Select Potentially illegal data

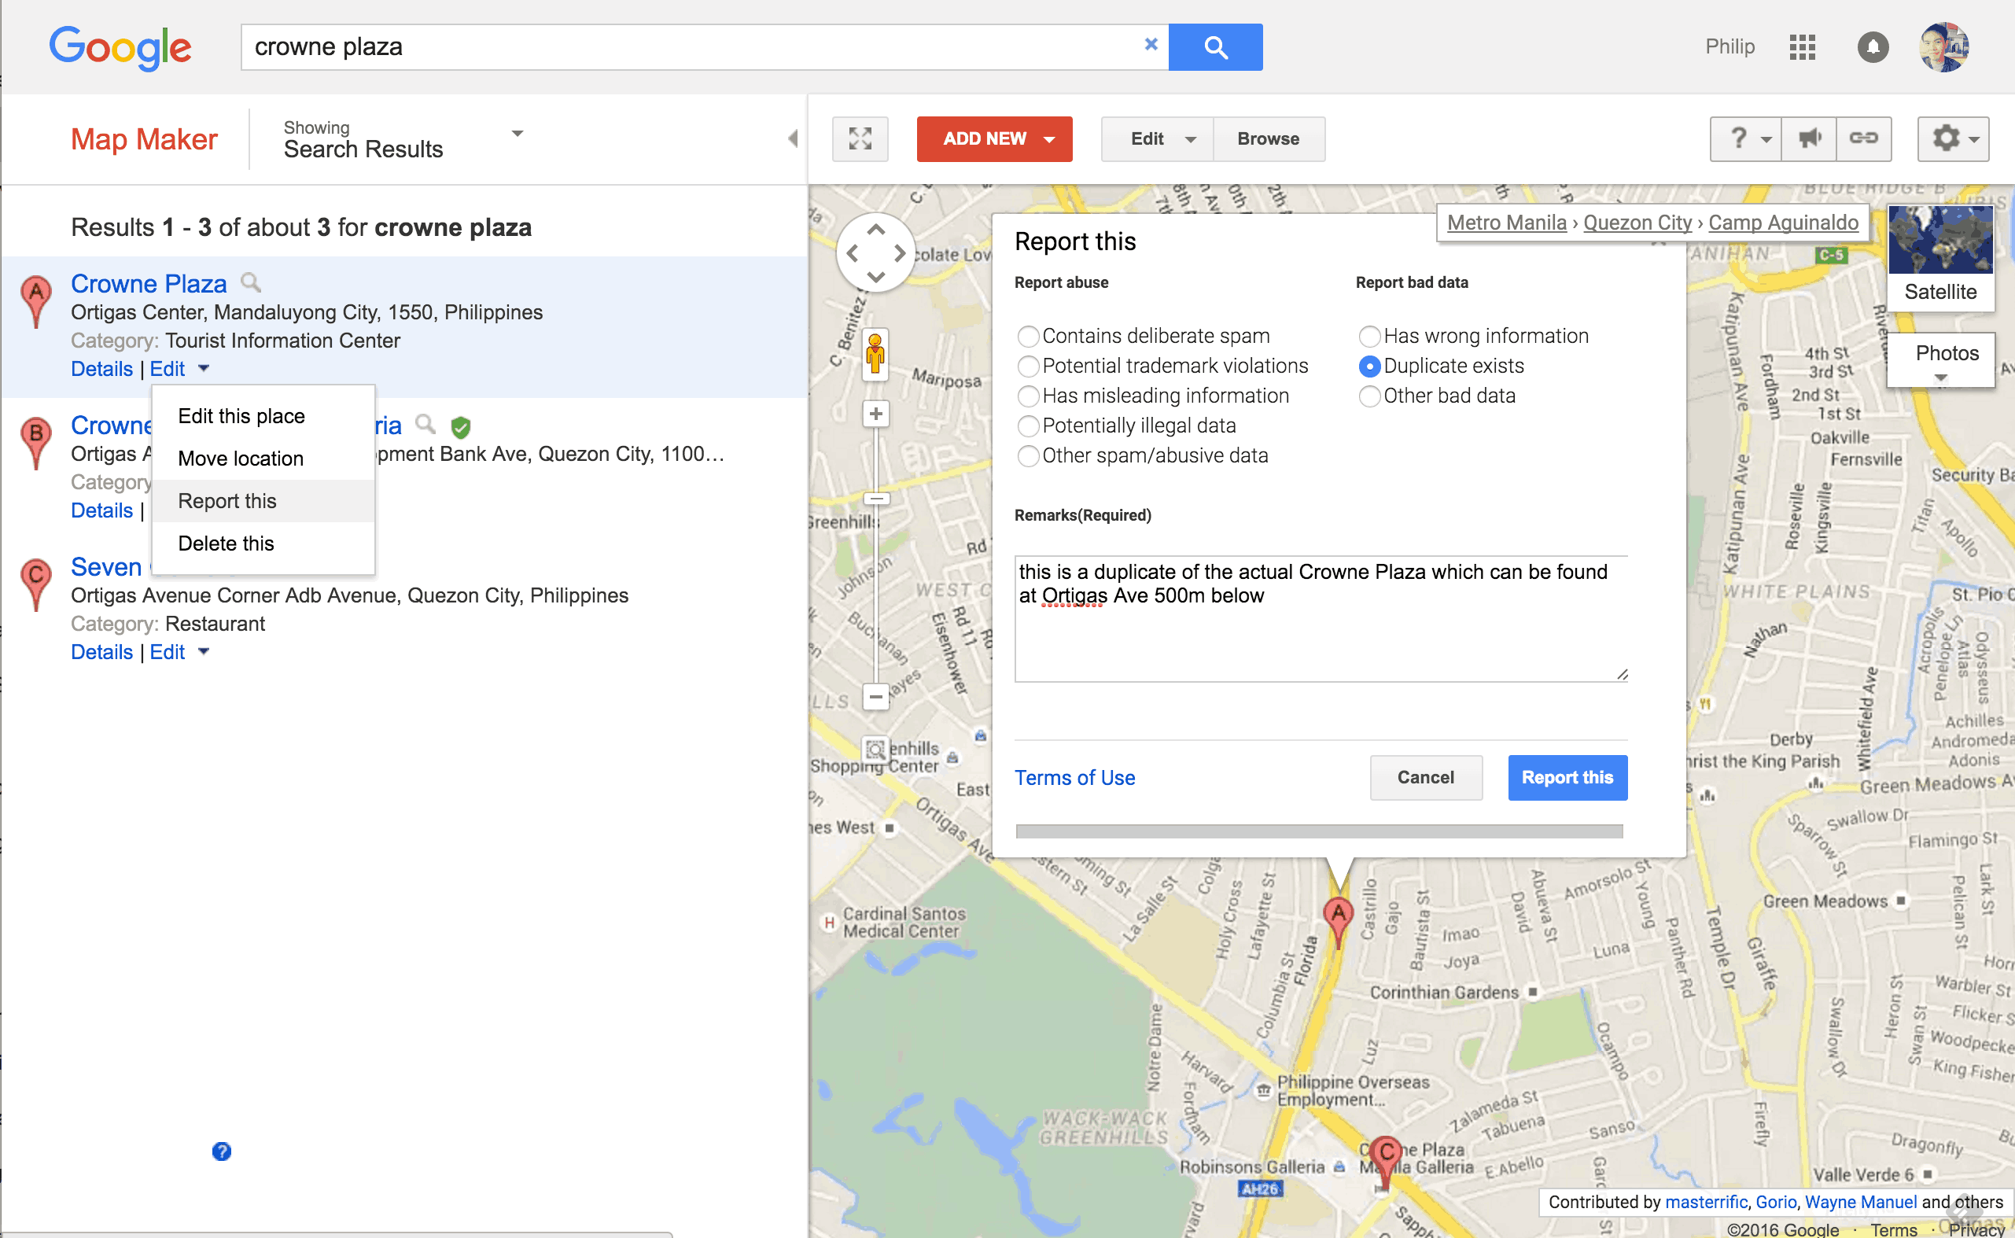pos(1028,426)
